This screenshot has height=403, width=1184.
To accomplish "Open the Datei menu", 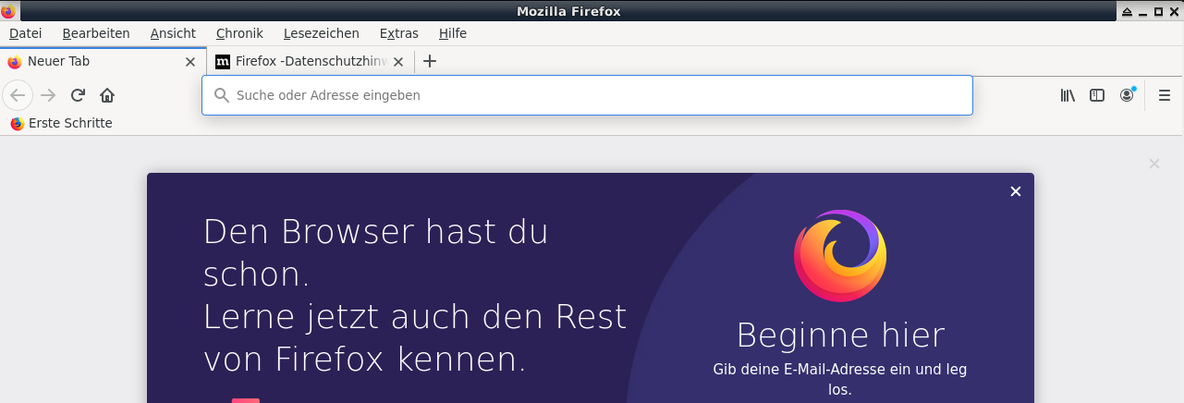I will click(x=25, y=33).
